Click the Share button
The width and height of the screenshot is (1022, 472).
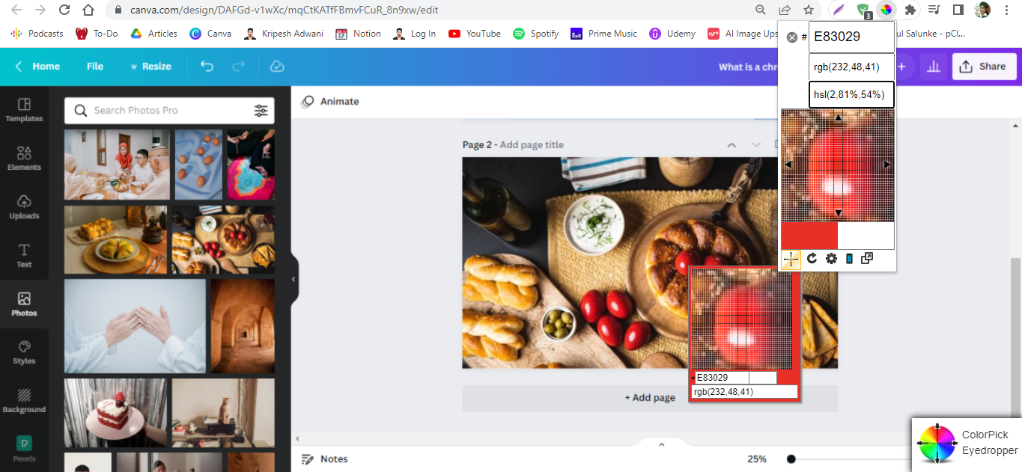pos(985,67)
